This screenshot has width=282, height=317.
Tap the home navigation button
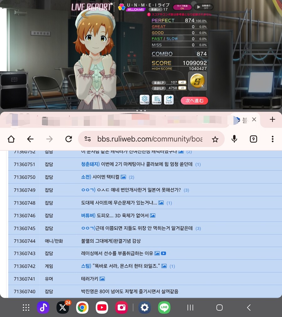[220, 308]
